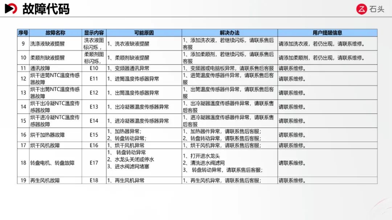Click the cause 出筒温度传感器异常
This screenshot has width=392, height=220.
[137, 93]
